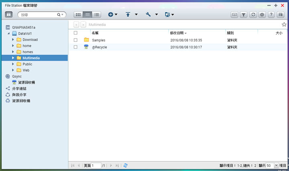
Task: Add Multimedia folder to favorites star
Action: pyautogui.click(x=284, y=25)
